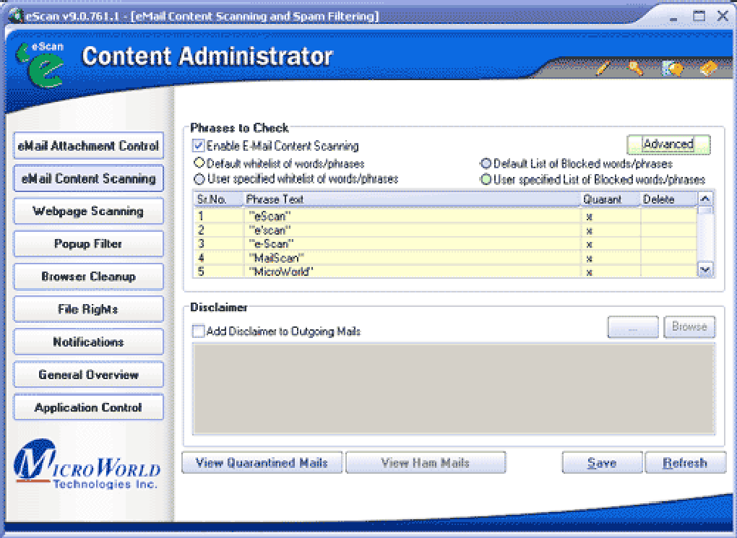Click the MicroWorld Technologies logo

pyautogui.click(x=87, y=464)
